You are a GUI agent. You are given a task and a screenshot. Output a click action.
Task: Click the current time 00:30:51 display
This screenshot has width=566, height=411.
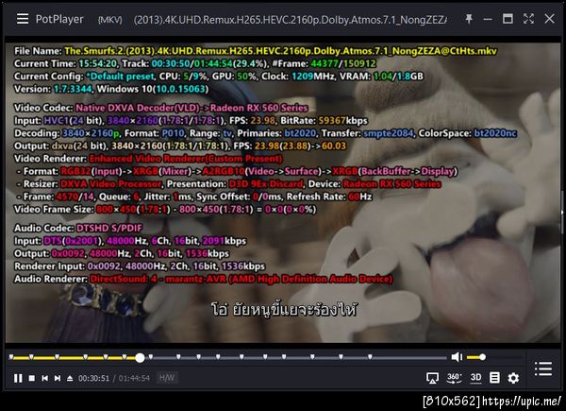pos(93,378)
